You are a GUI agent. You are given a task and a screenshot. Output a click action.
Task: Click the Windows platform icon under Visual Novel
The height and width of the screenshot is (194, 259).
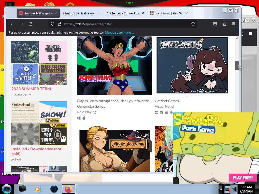point(156,112)
